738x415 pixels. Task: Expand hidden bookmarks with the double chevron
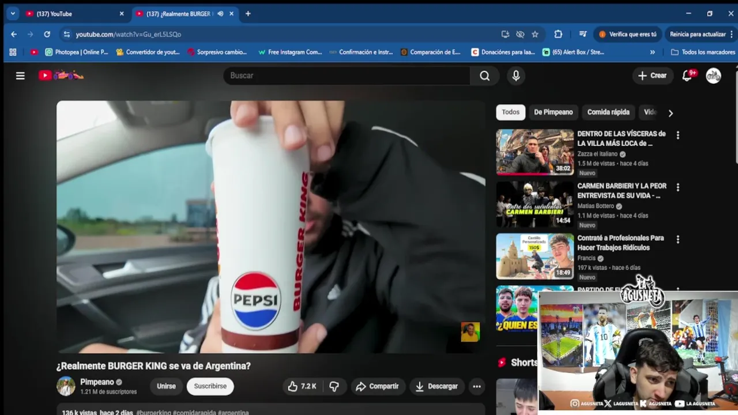coord(652,52)
